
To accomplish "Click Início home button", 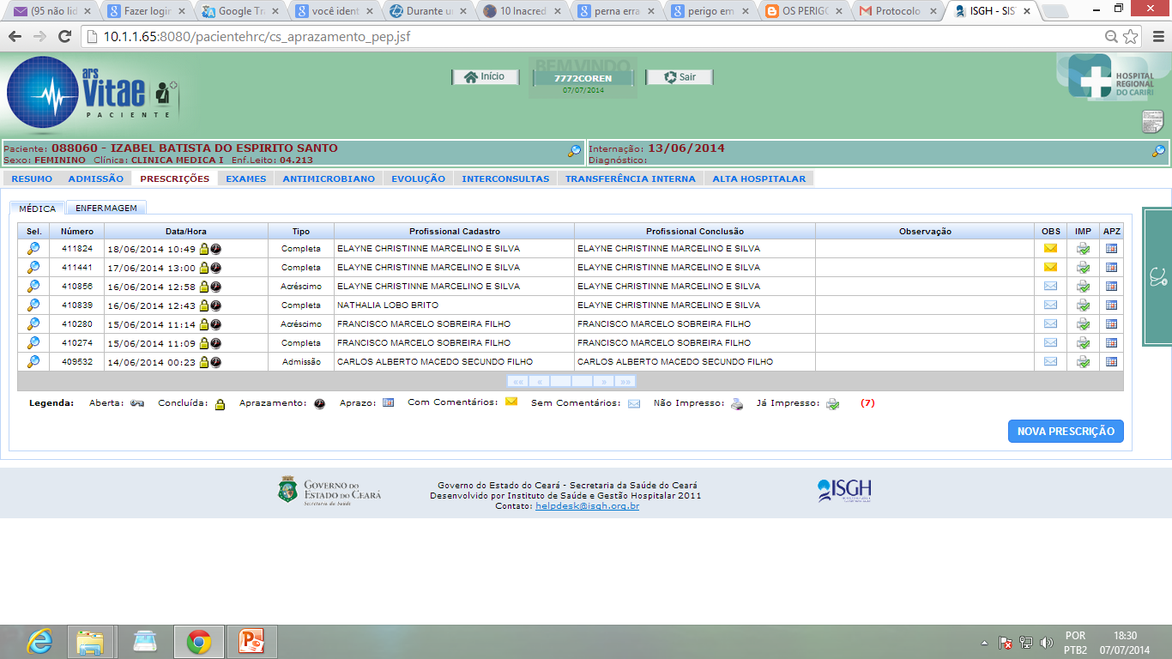I will (x=486, y=77).
